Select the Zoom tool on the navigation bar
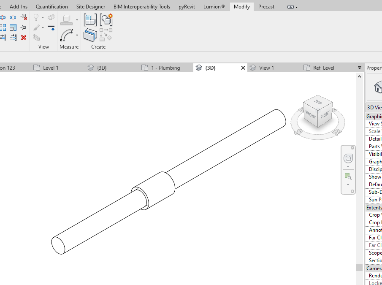The width and height of the screenshot is (382, 285). tap(347, 176)
